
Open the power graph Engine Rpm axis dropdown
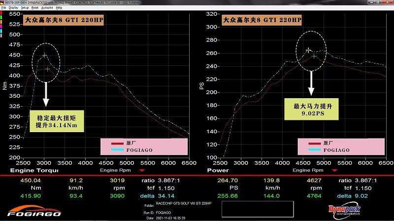(x=334, y=170)
